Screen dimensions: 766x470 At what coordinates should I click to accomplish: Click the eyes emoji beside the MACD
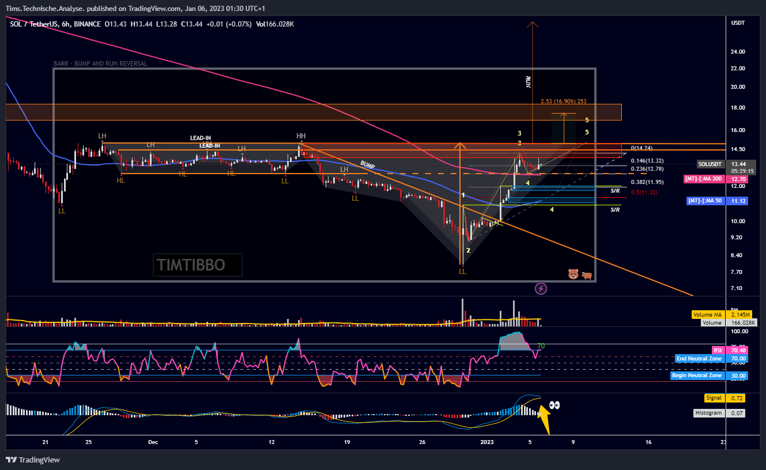tap(555, 405)
